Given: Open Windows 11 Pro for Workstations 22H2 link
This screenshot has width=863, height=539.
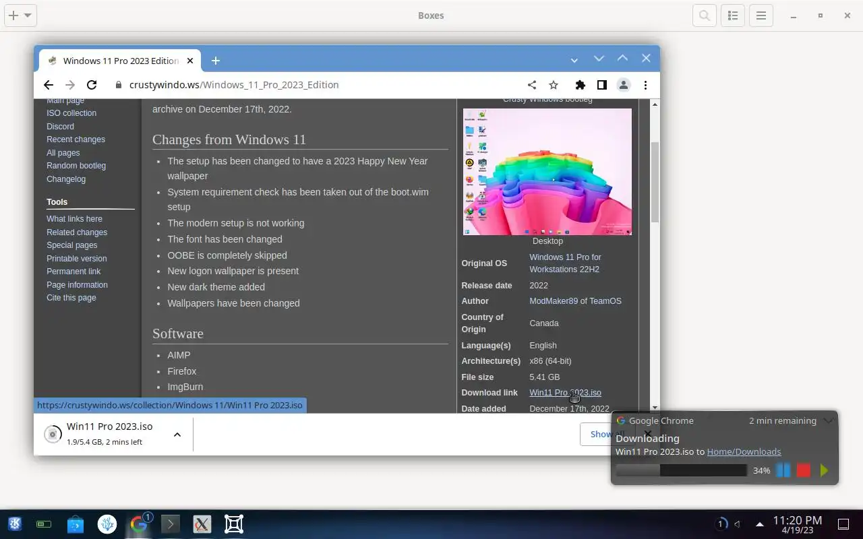Looking at the screenshot, I should 565,263.
